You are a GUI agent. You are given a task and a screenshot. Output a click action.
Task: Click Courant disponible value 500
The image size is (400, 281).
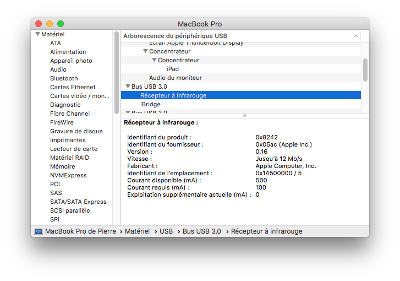click(261, 180)
